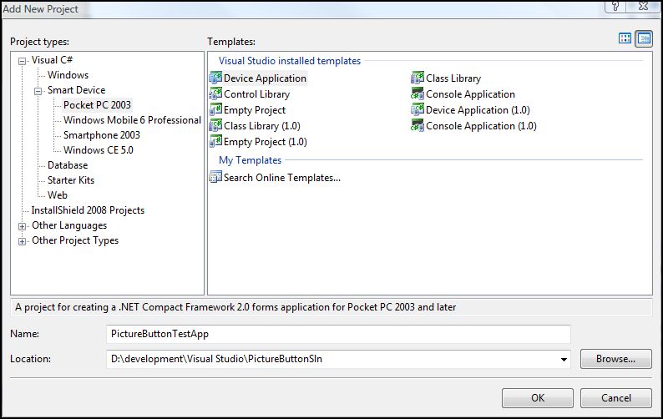Select Smartphone 2003 project type

pos(102,135)
